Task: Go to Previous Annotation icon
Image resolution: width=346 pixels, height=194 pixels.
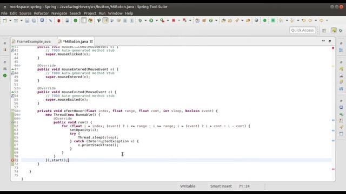Action: click(292, 20)
